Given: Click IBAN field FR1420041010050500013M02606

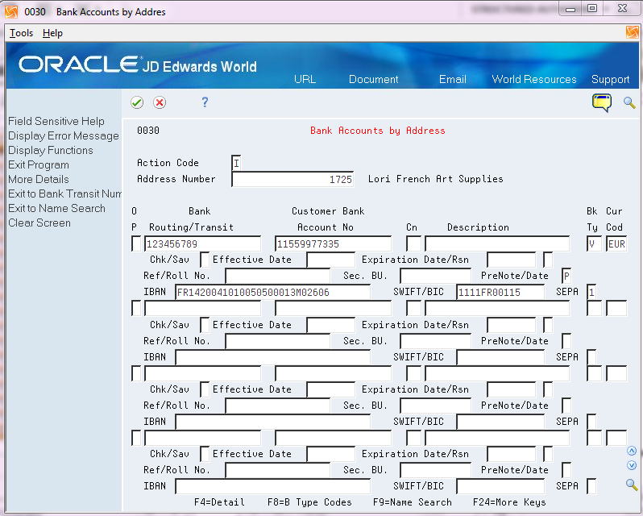Looking at the screenshot, I should click(272, 293).
